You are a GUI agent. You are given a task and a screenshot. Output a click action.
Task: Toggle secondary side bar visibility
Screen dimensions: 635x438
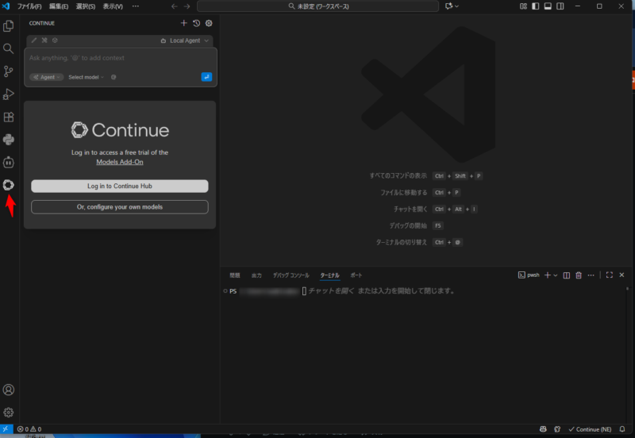pyautogui.click(x=560, y=6)
